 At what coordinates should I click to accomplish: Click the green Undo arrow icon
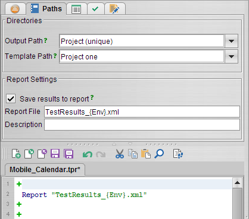coord(88,154)
